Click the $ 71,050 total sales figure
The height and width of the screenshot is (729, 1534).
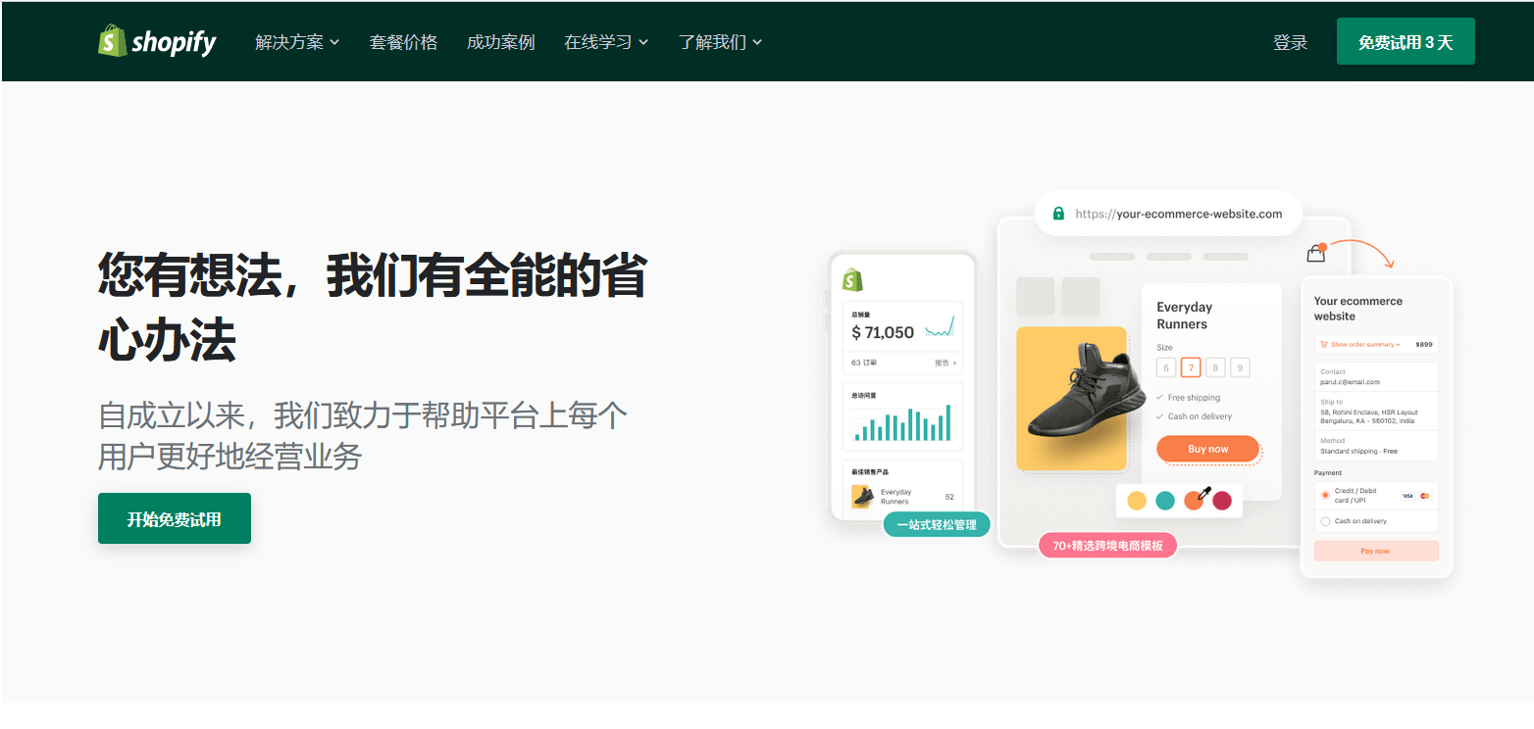pyautogui.click(x=883, y=332)
